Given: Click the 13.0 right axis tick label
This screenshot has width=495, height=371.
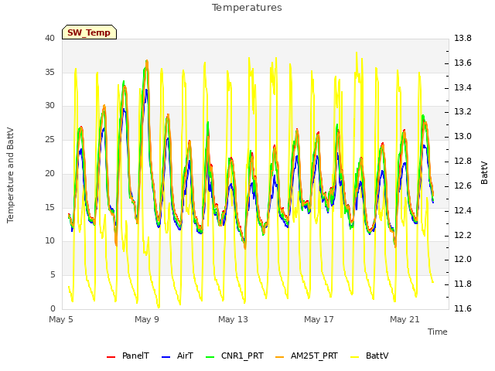Looking at the screenshot, I should [463, 137].
